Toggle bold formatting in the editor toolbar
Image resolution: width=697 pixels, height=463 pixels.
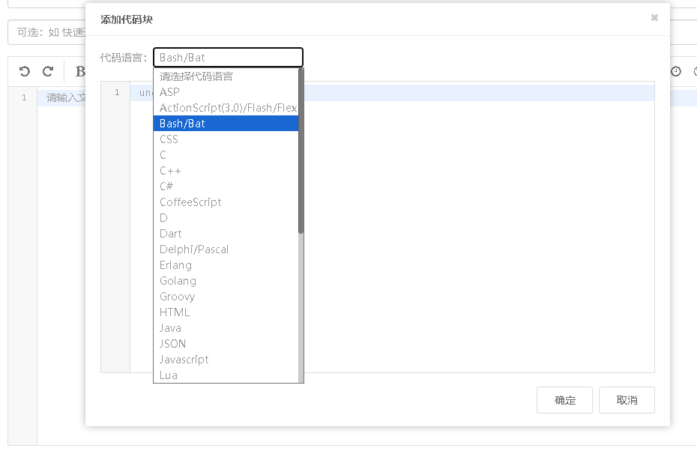pos(79,72)
